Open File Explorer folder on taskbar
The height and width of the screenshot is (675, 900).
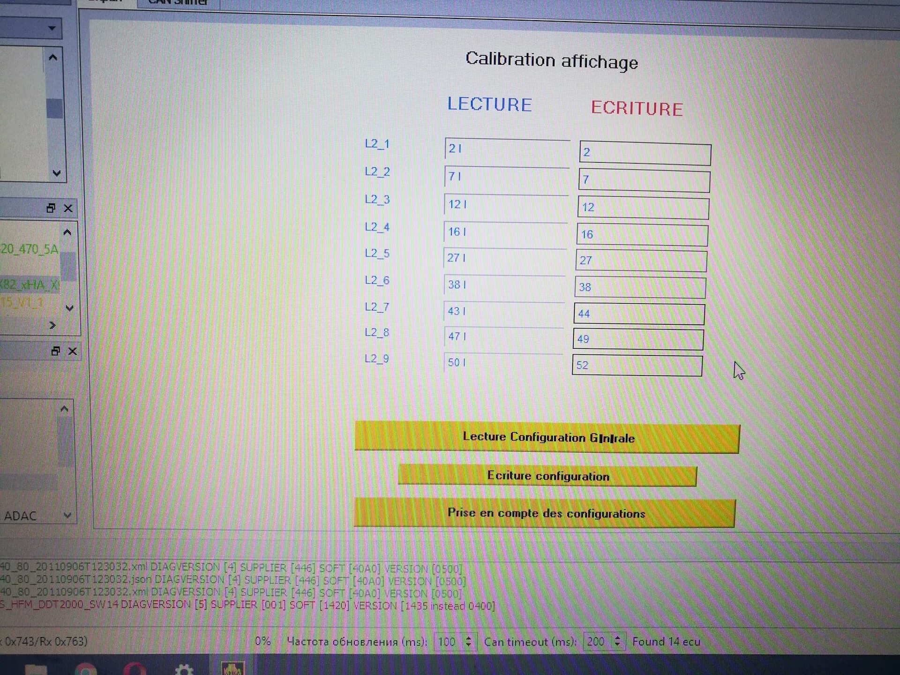pyautogui.click(x=36, y=670)
